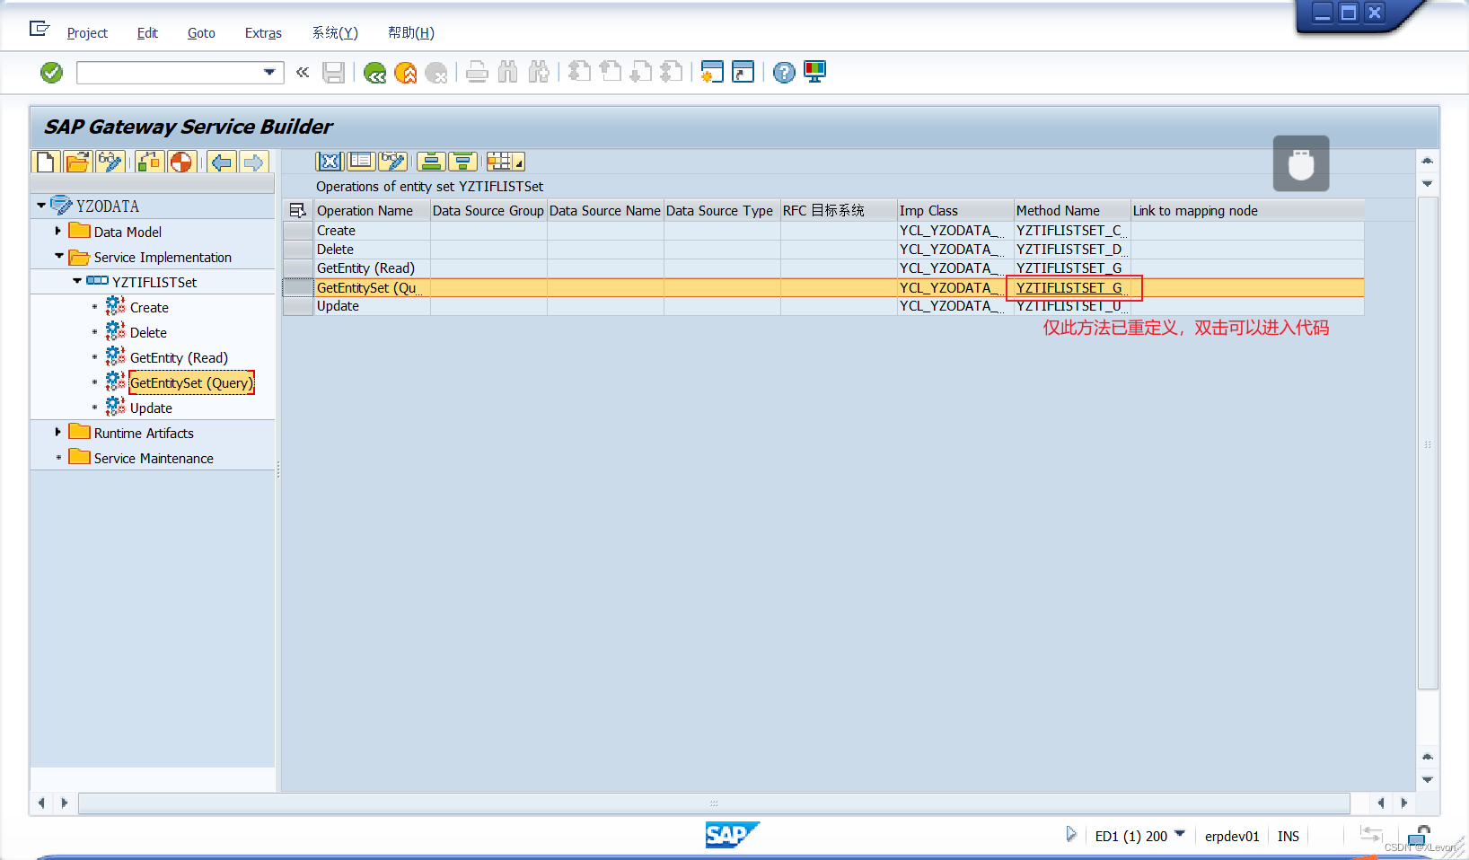Open the Extras menu
Screen dimensions: 1469x860
tap(263, 33)
